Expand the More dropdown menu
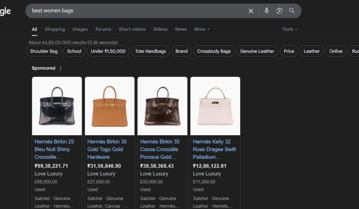The image size is (359, 209). [x=202, y=29]
